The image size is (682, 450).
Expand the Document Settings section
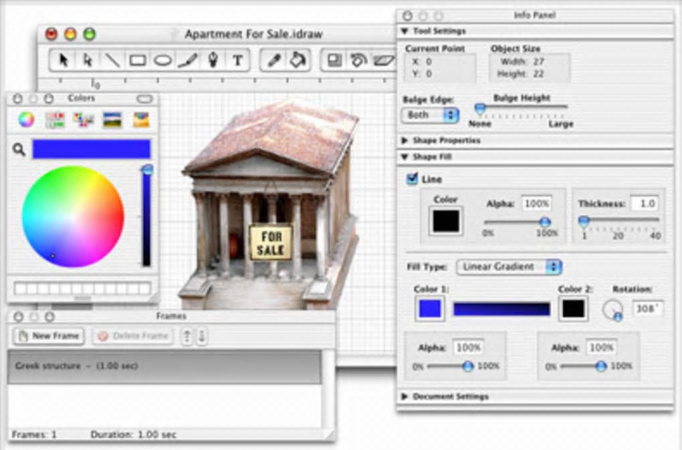tap(405, 396)
